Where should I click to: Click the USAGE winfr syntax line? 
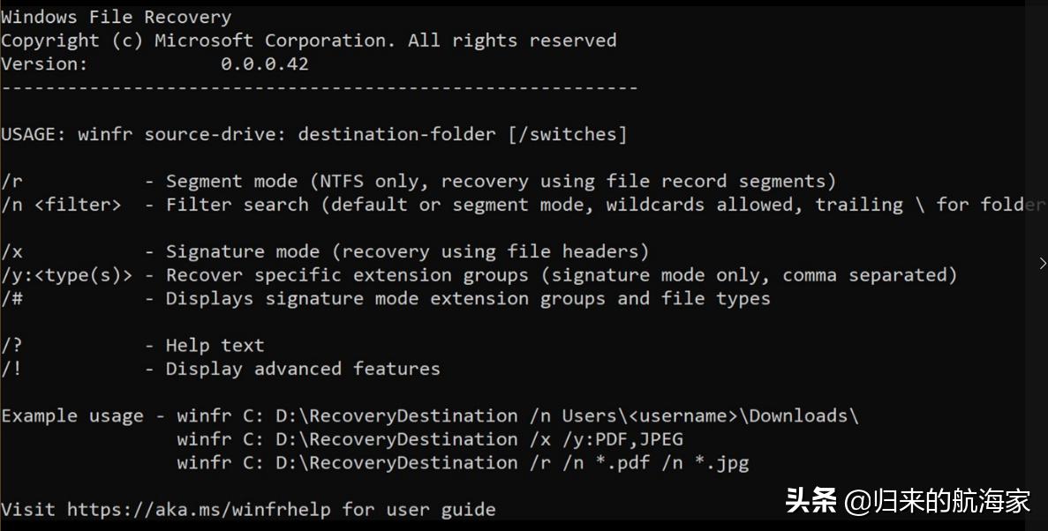pos(313,134)
